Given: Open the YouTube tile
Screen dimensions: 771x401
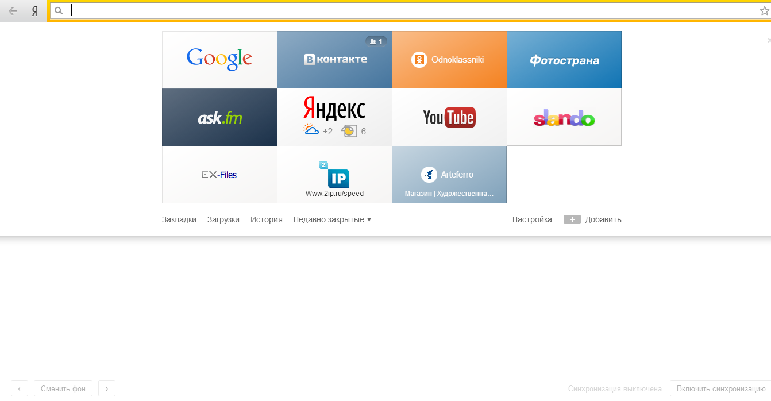Looking at the screenshot, I should 449,117.
